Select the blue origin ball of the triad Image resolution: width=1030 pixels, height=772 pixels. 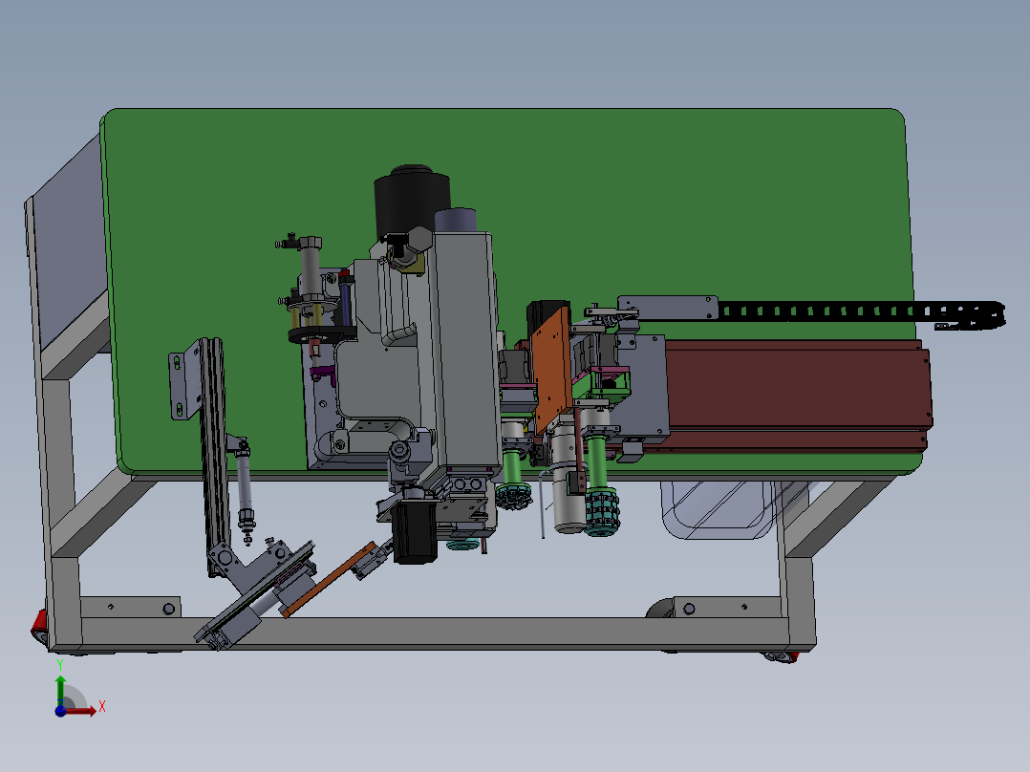(60, 710)
